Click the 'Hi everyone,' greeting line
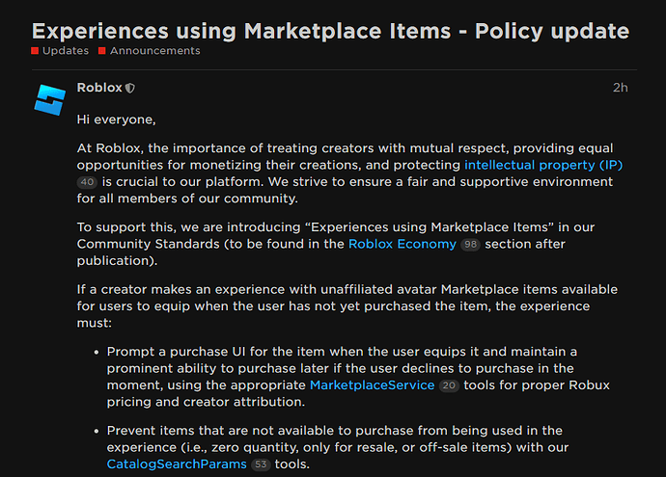The width and height of the screenshot is (666, 477). click(x=116, y=119)
